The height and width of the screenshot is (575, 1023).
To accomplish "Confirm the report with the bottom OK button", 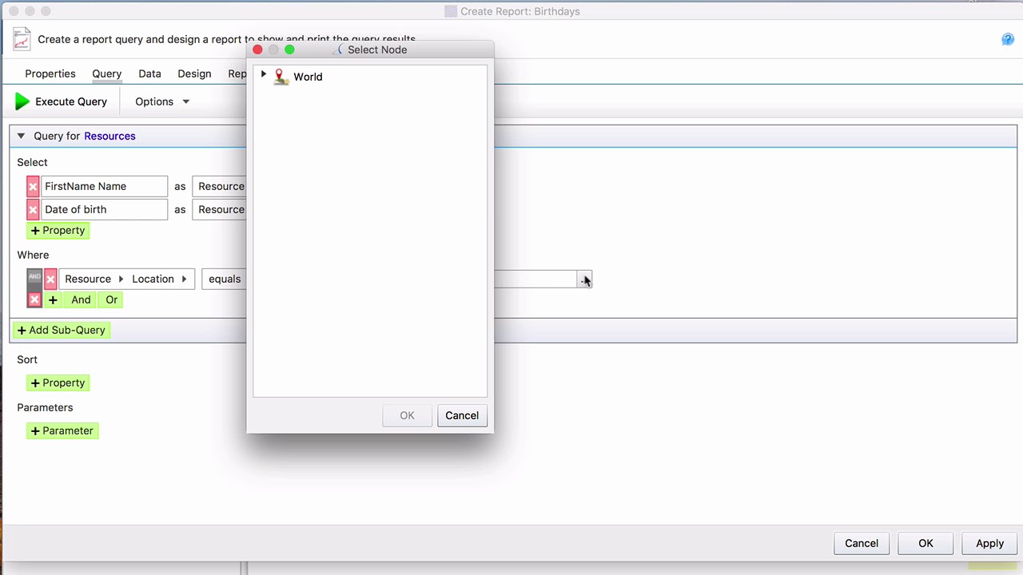I will click(925, 543).
